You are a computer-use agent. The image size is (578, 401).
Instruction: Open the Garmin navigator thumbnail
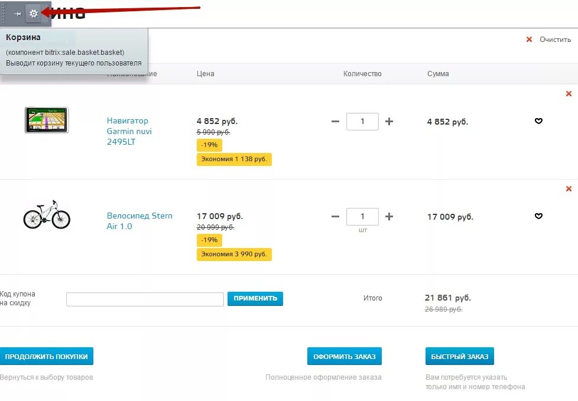(47, 120)
